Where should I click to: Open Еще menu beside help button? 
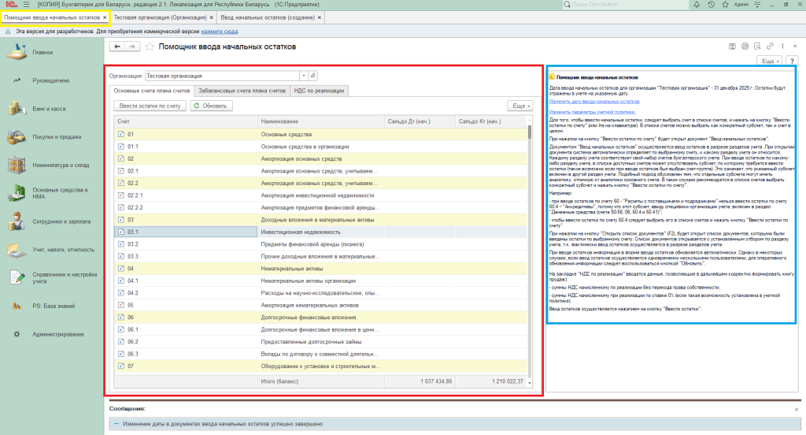(x=768, y=60)
